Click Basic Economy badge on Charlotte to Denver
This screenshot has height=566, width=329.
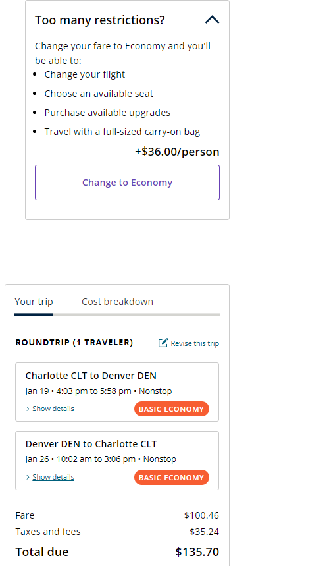click(x=172, y=409)
